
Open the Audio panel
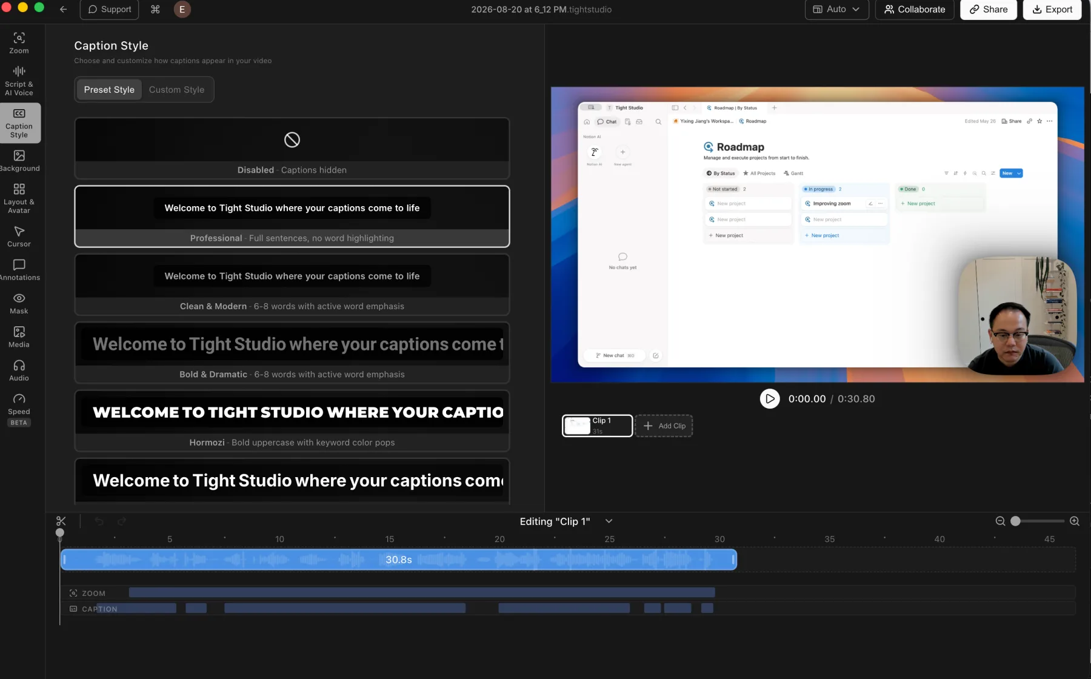pyautogui.click(x=19, y=370)
